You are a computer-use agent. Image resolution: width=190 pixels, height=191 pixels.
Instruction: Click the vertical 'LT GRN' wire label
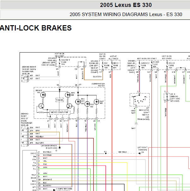click(x=95, y=127)
